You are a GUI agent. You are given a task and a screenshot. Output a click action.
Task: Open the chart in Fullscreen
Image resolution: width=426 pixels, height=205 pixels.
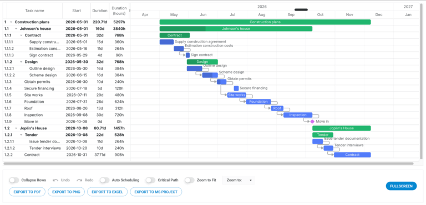click(x=401, y=186)
